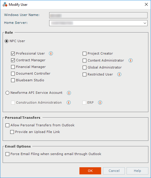
Task: Uncheck the Contract Manager checkbox
Action: point(13,60)
